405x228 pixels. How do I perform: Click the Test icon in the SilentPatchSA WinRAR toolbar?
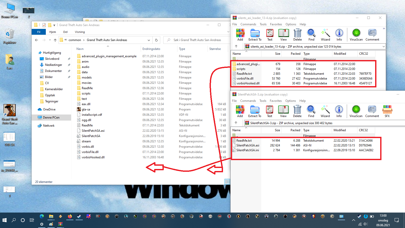[x=270, y=111]
